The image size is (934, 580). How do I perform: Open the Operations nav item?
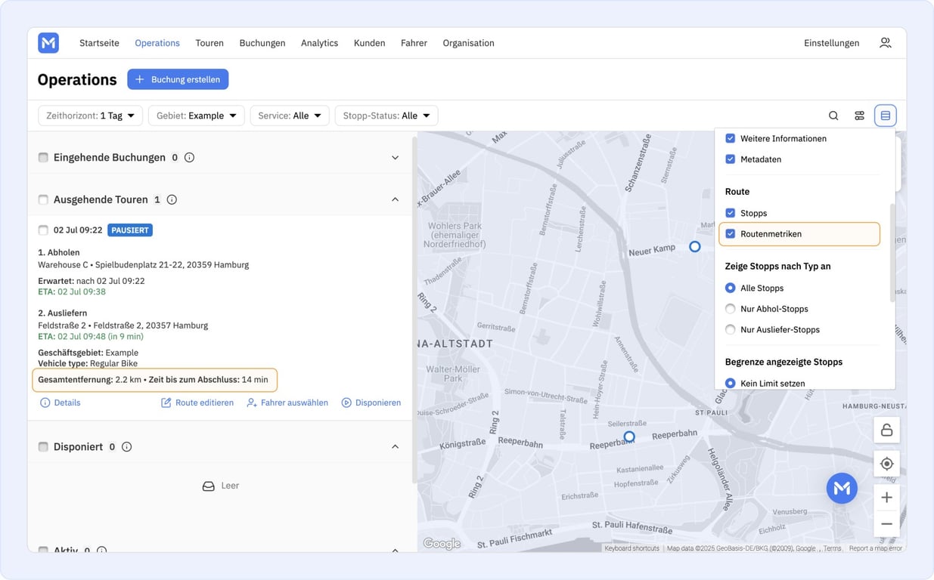[x=157, y=43]
